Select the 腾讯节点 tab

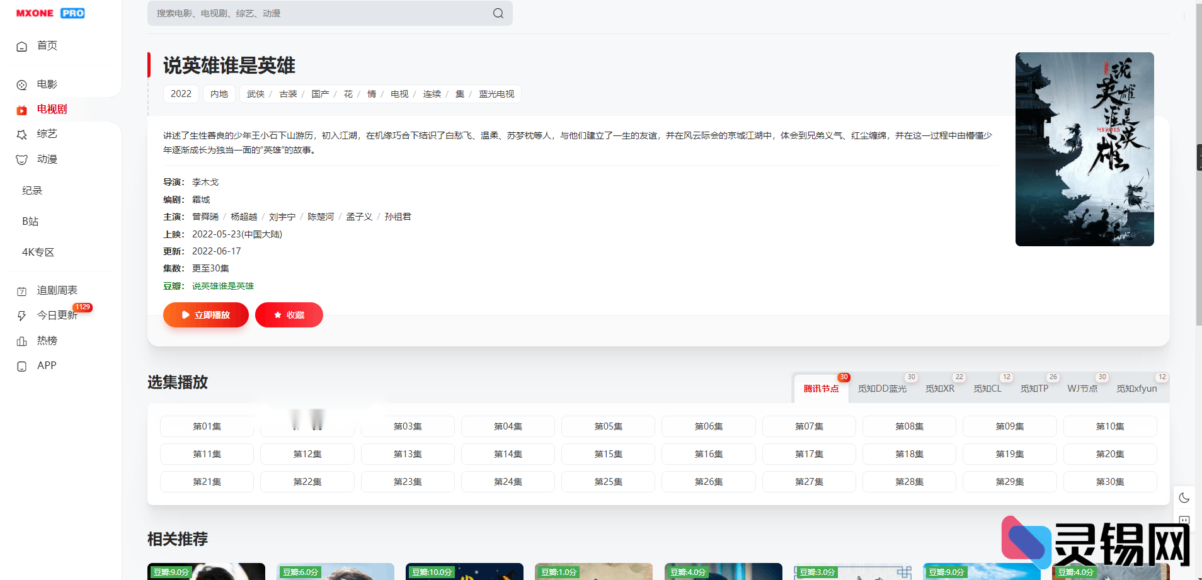(821, 389)
